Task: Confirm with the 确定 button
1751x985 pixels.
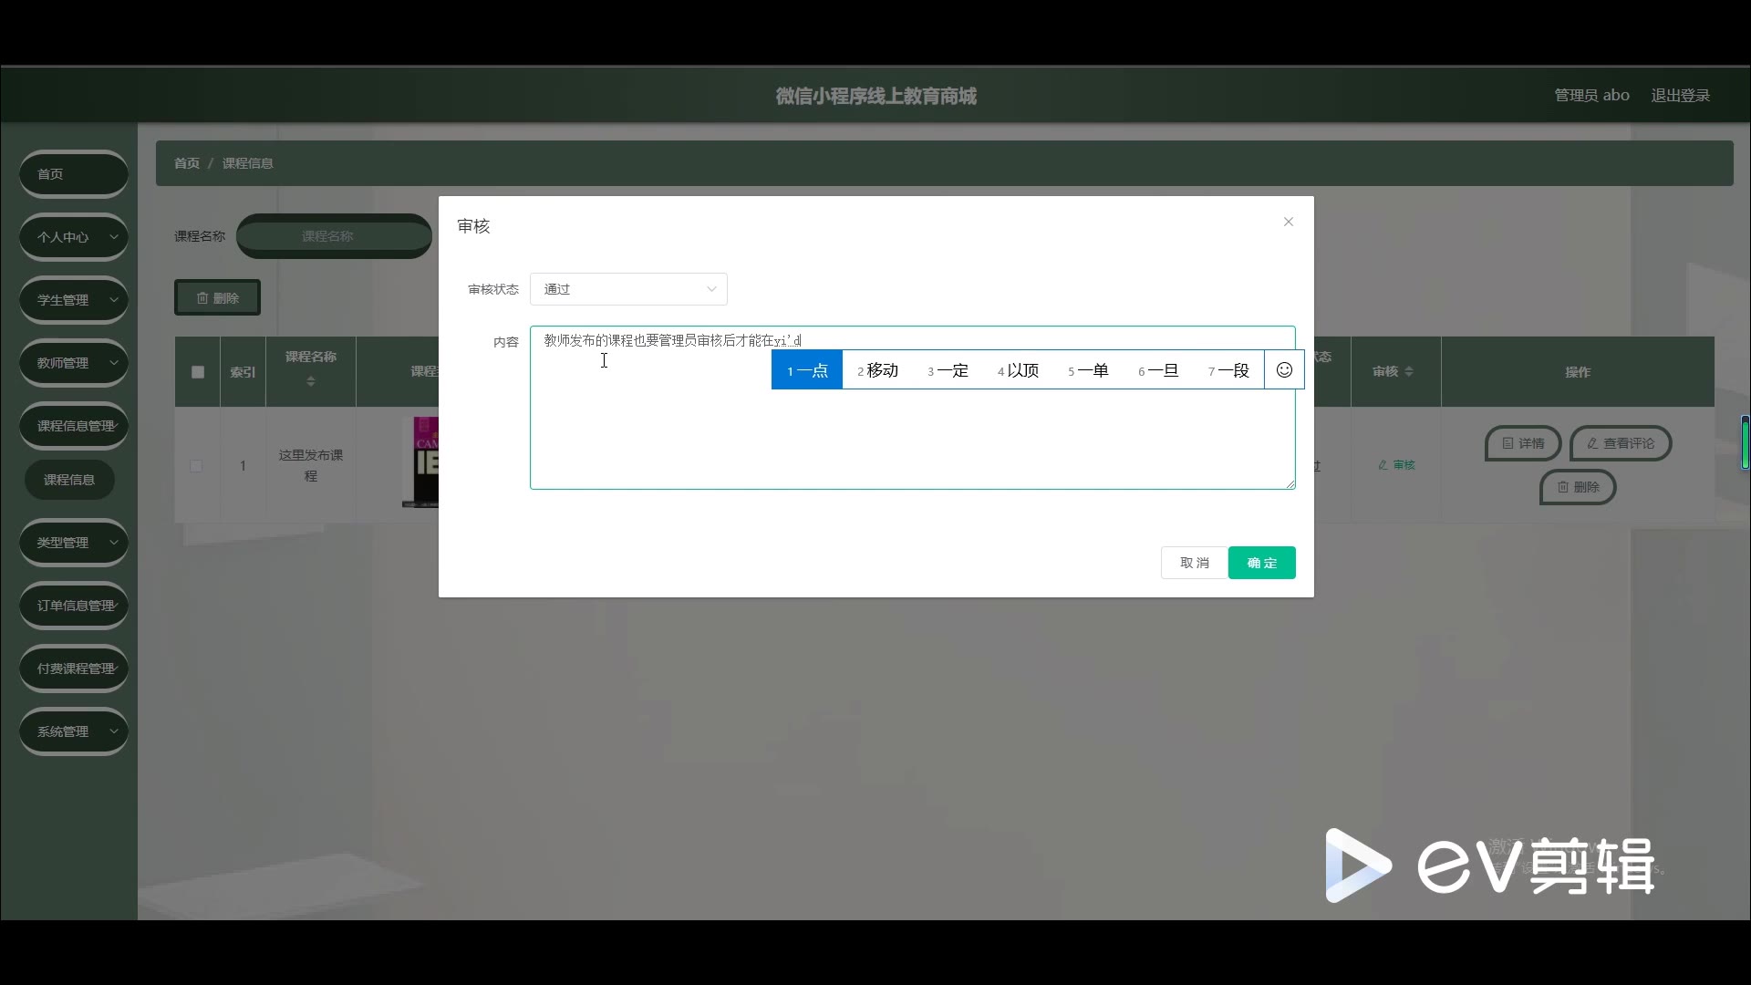Action: tap(1261, 563)
